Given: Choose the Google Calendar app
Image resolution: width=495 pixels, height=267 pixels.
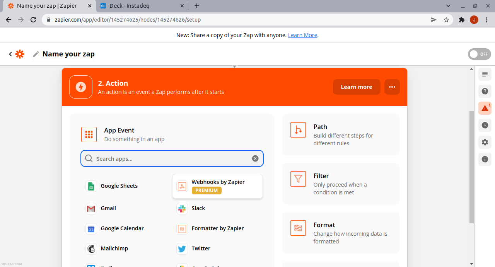Looking at the screenshot, I should point(115,229).
